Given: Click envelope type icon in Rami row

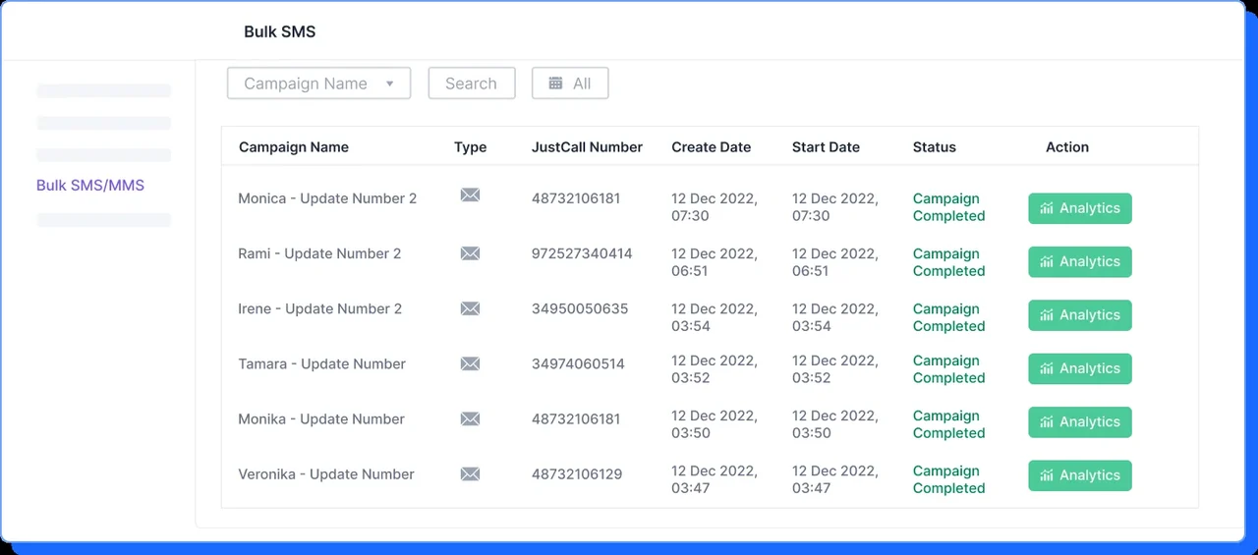Looking at the screenshot, I should [470, 253].
